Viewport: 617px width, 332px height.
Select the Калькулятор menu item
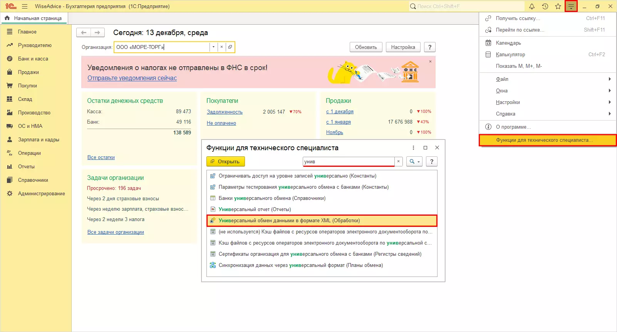point(510,55)
